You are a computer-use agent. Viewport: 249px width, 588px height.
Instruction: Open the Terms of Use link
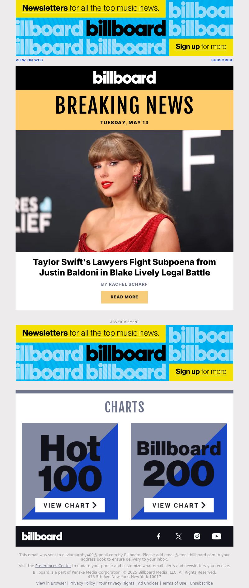(174, 583)
